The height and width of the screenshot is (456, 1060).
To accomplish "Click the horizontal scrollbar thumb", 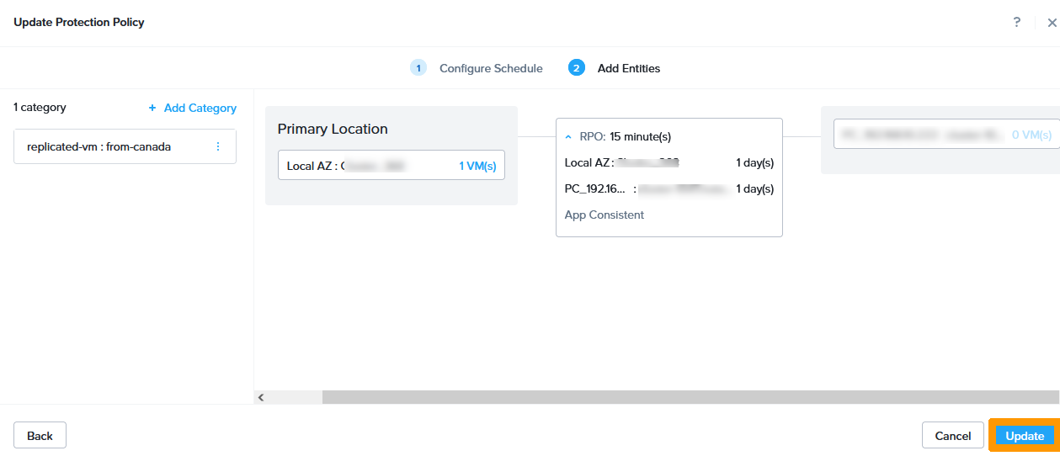I will [689, 397].
